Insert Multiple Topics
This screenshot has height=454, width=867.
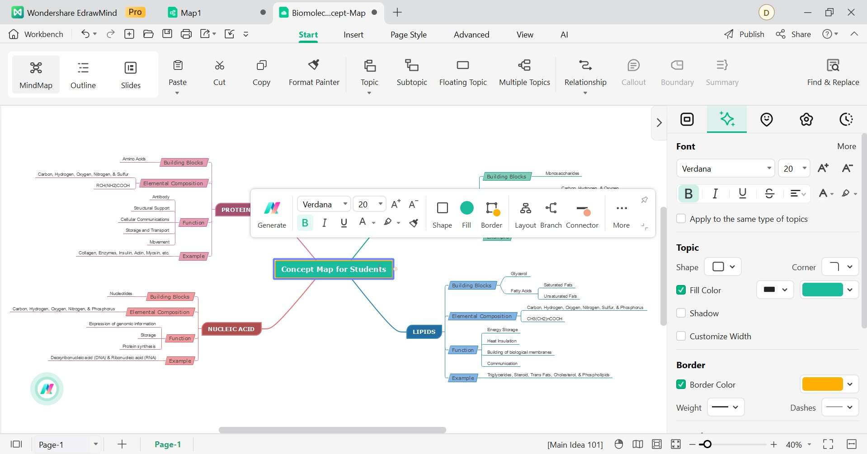click(x=524, y=73)
